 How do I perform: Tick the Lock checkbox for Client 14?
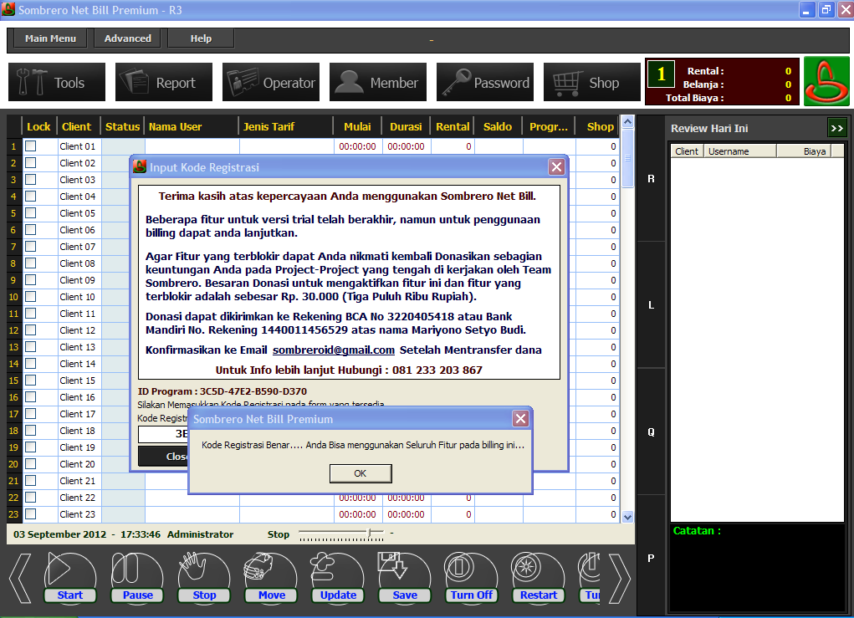[31, 363]
